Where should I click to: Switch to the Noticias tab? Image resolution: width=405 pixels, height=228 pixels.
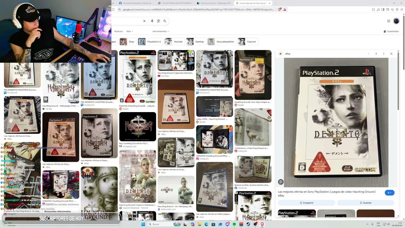coord(118,31)
